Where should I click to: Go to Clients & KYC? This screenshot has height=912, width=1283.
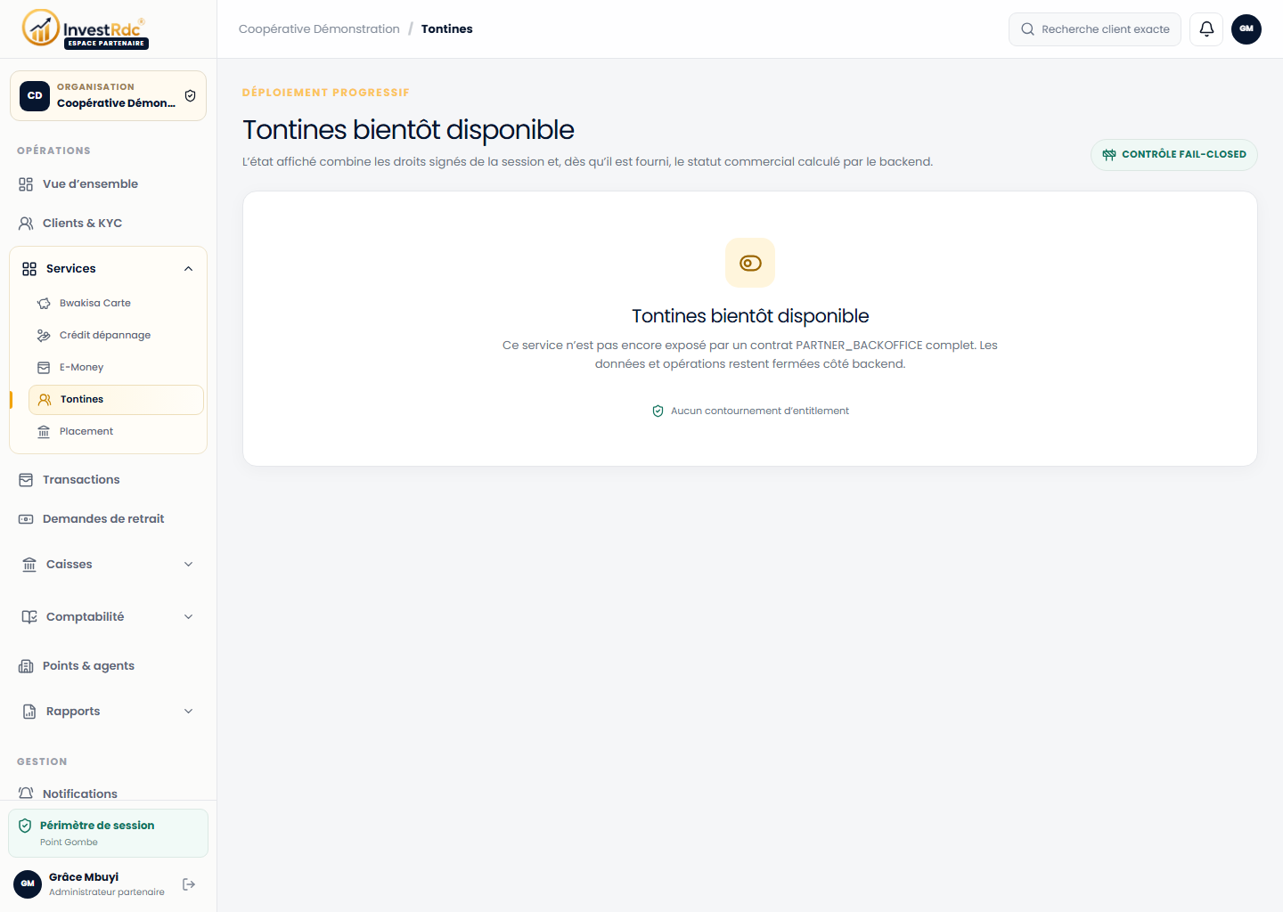(x=108, y=224)
